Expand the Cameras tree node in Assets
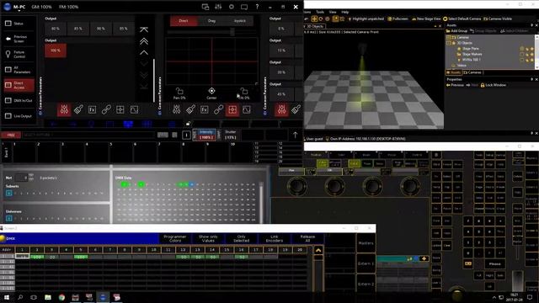This screenshot has width=539, height=303. point(449,37)
